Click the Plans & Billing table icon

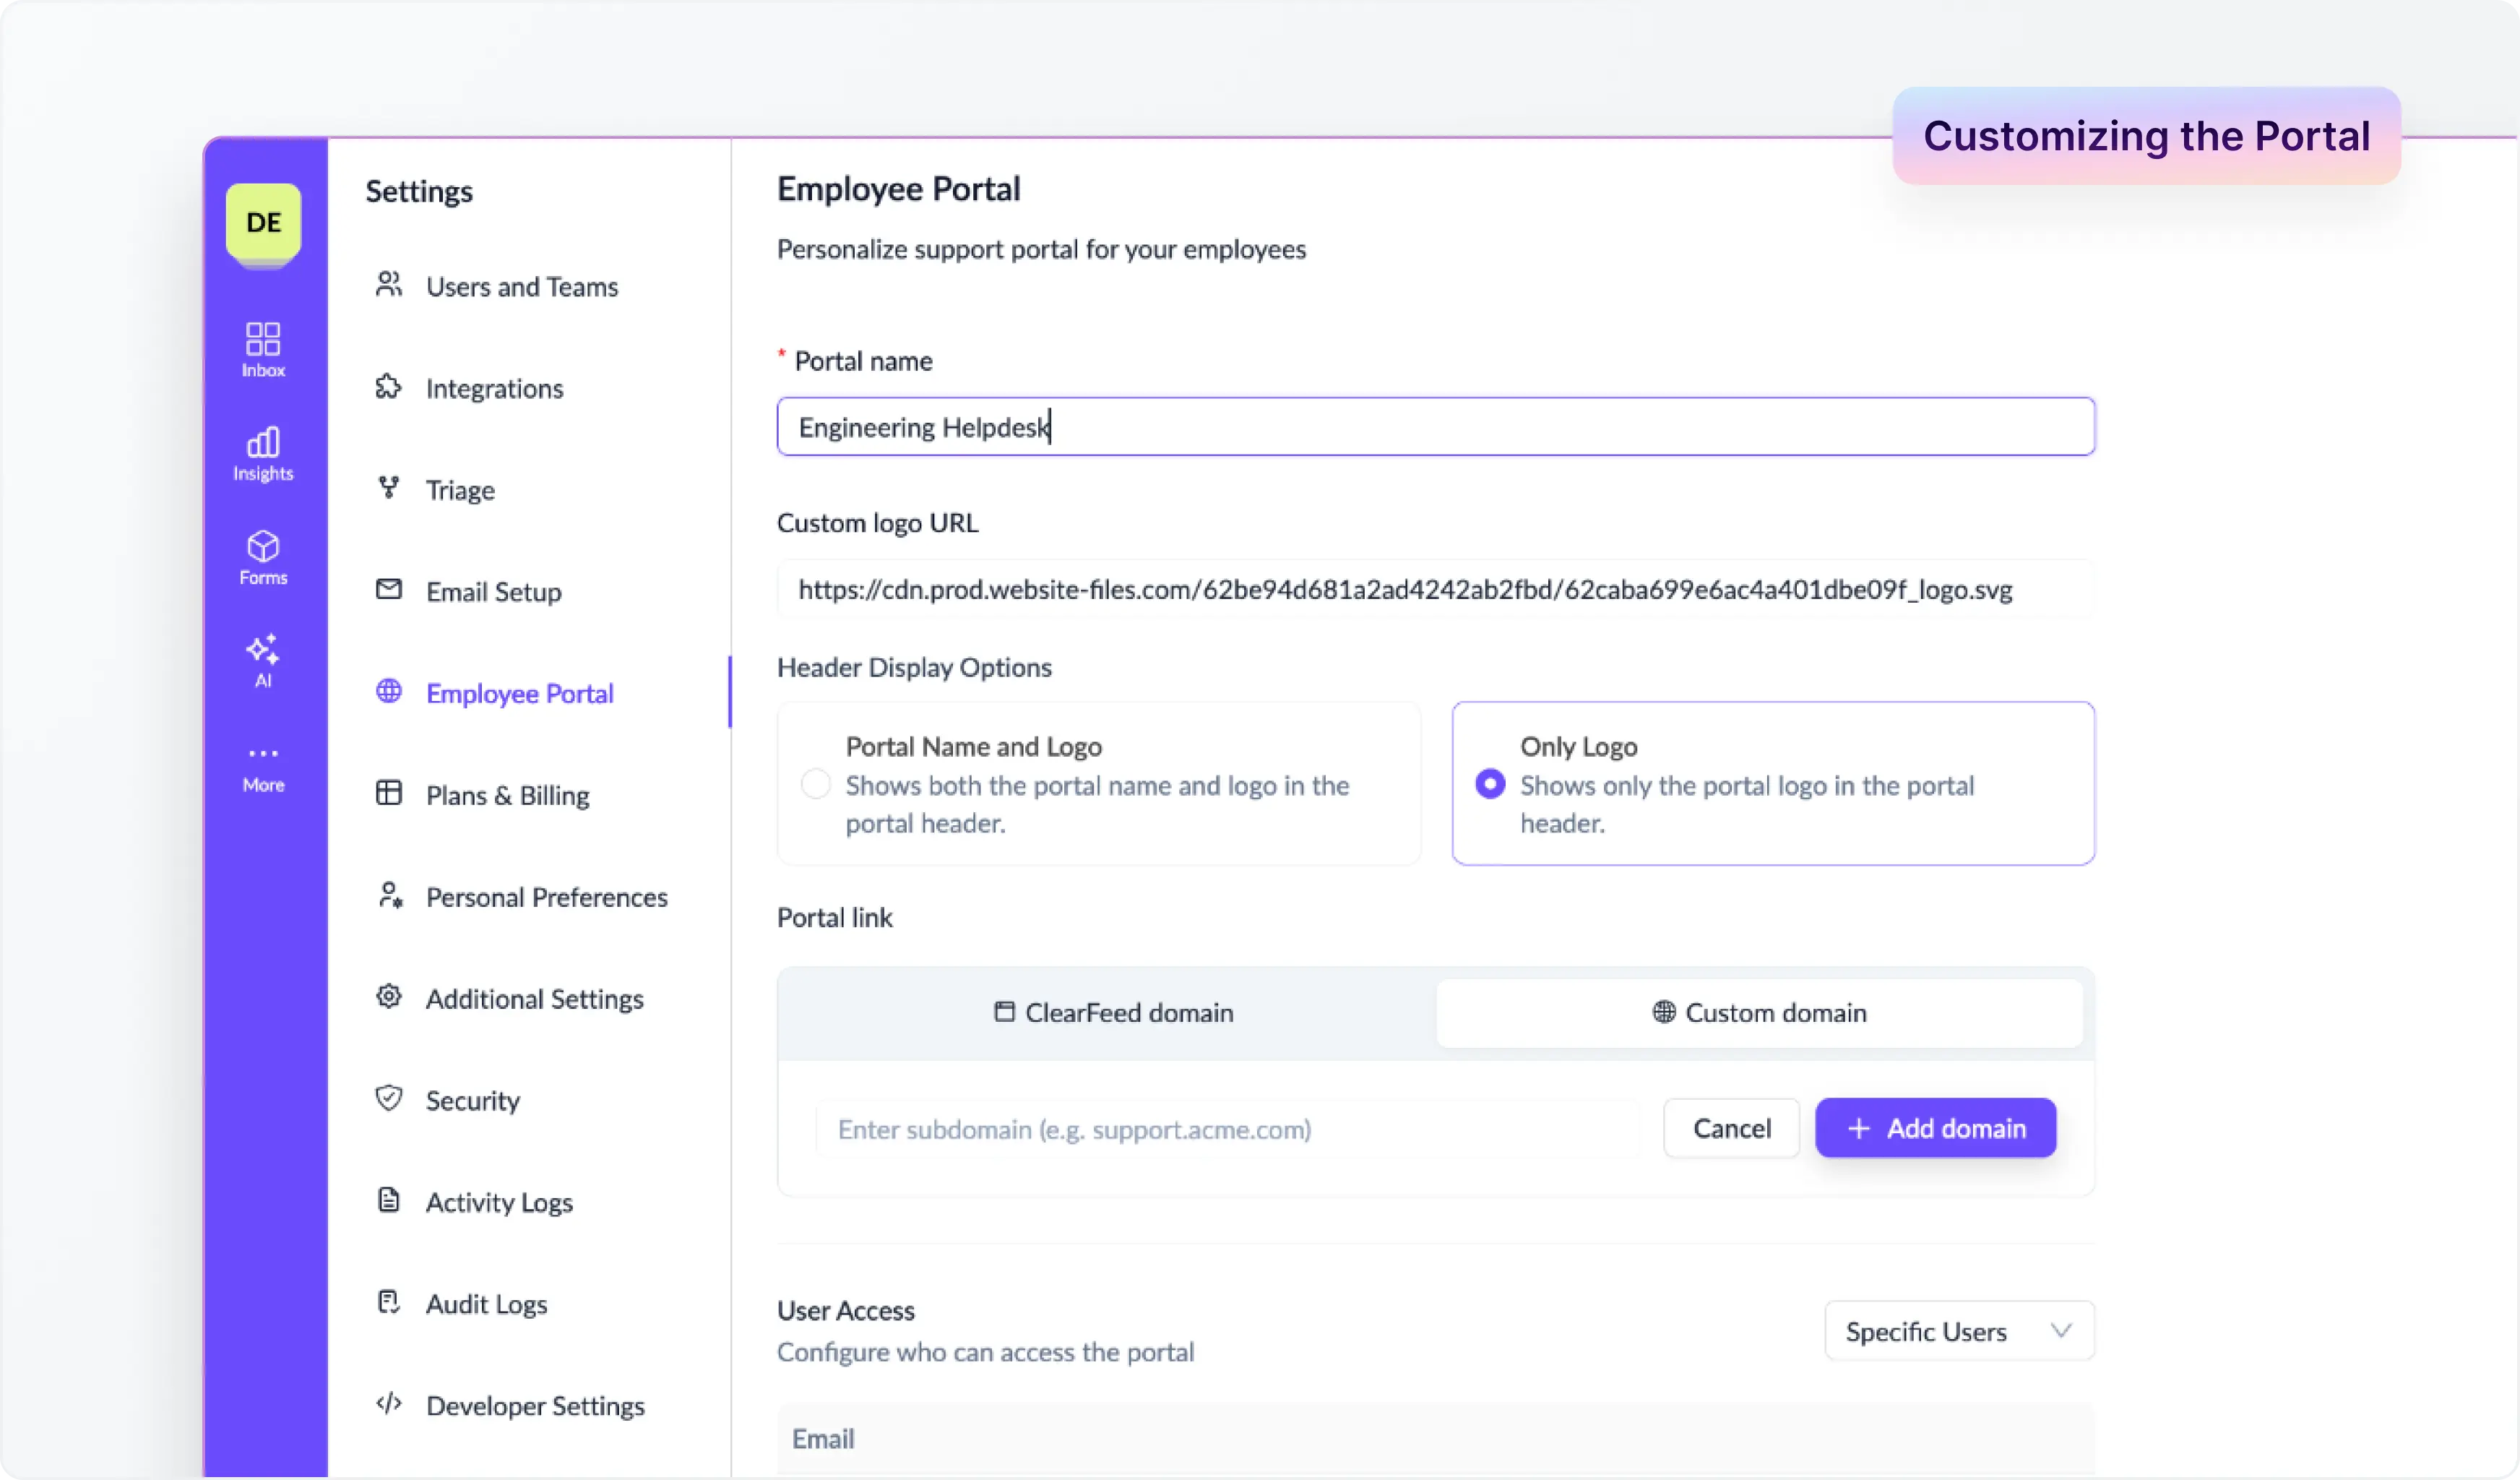point(389,794)
